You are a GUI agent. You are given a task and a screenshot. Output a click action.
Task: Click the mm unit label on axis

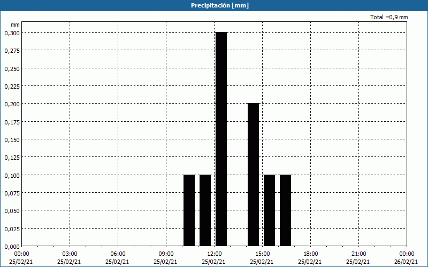click(x=15, y=25)
